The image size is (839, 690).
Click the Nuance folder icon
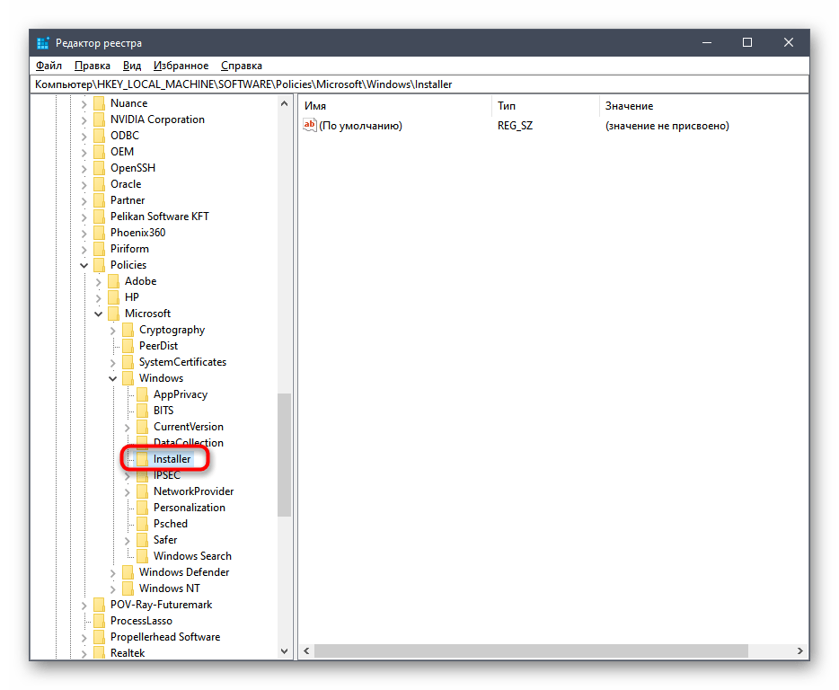(x=99, y=103)
